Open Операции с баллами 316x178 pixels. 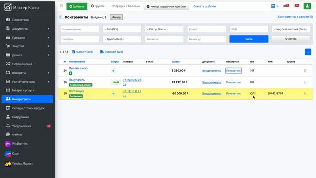pyautogui.click(x=125, y=6)
